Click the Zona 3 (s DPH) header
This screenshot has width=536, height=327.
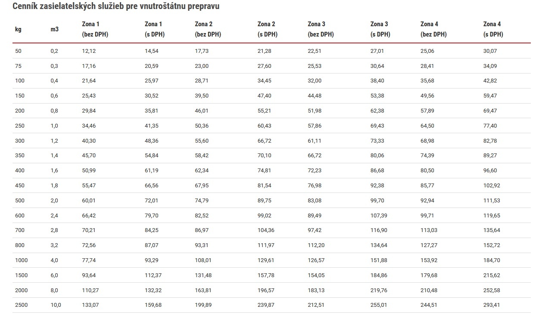tap(380, 29)
